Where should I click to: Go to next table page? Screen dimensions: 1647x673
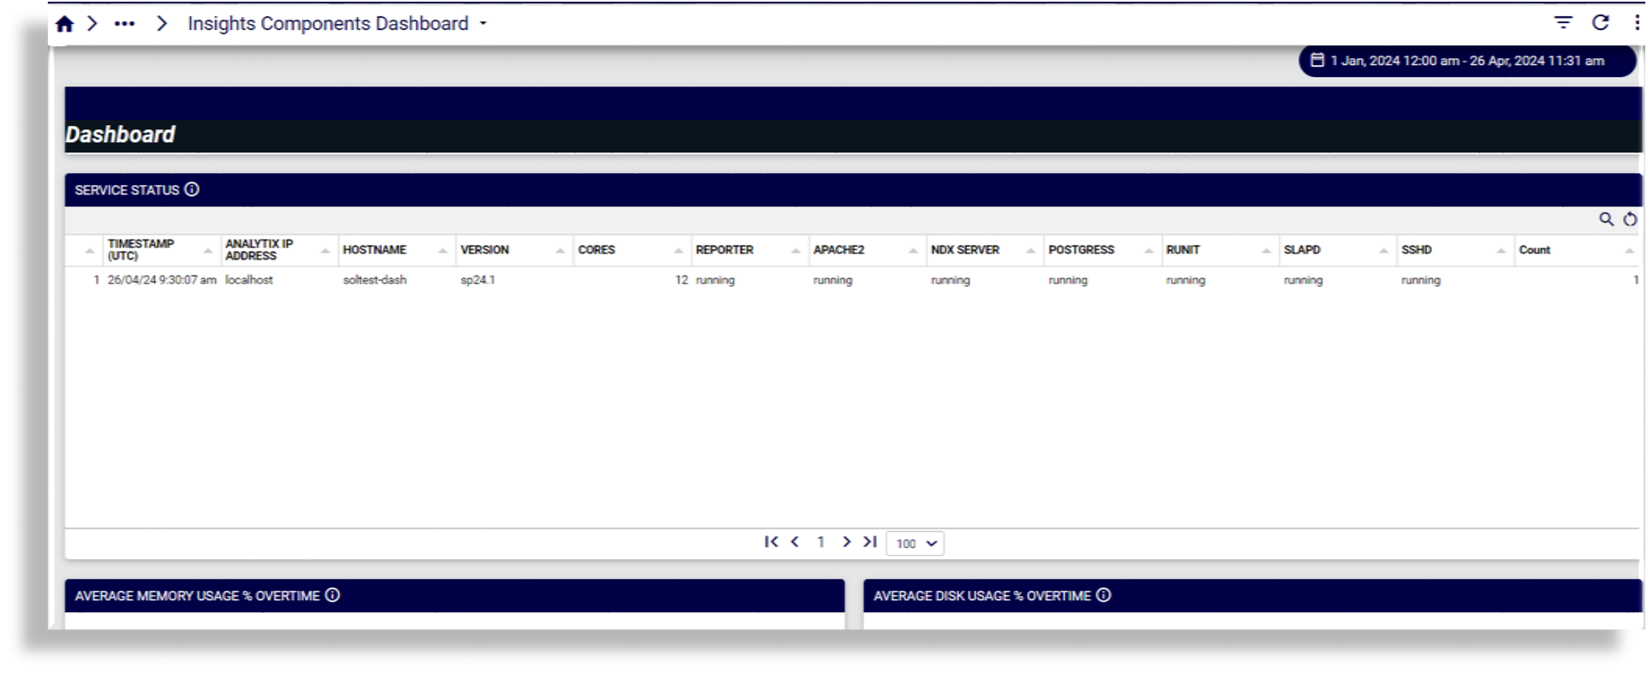846,542
